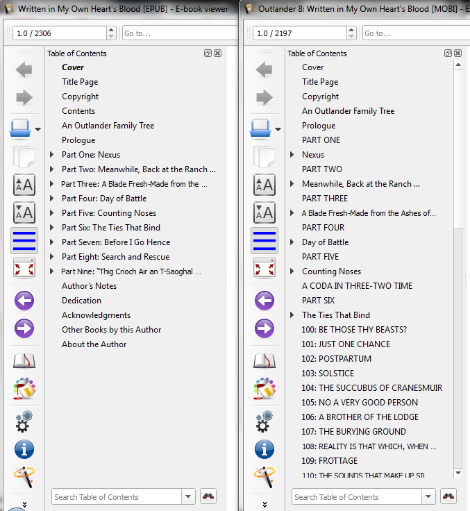
Task: Increase font size in MOBI viewer
Action: (x=265, y=185)
